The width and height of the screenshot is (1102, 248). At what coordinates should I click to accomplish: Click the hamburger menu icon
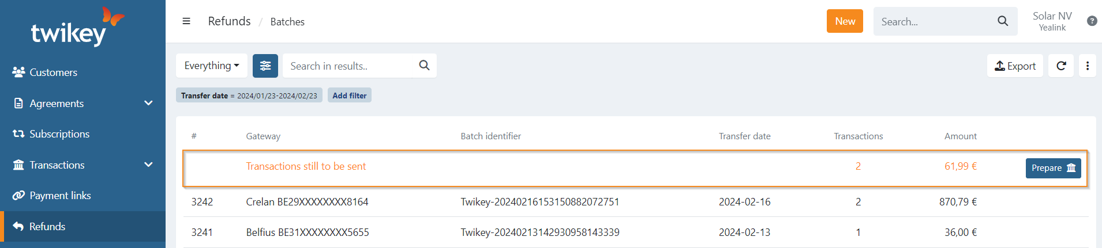click(x=186, y=21)
